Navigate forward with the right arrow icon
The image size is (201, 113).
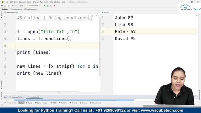point(17,6)
